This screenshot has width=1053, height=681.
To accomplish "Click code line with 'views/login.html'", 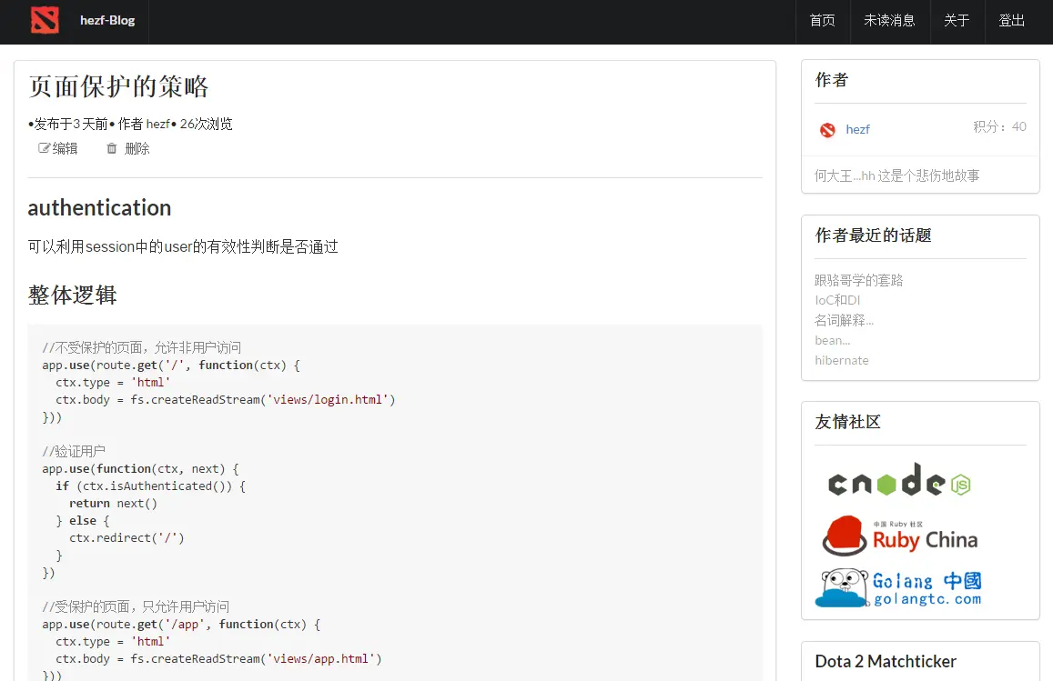I will click(226, 400).
